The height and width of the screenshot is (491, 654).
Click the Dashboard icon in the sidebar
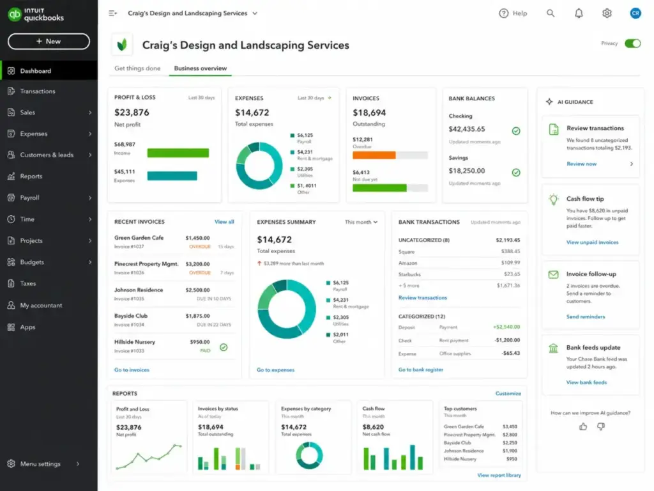(11, 71)
